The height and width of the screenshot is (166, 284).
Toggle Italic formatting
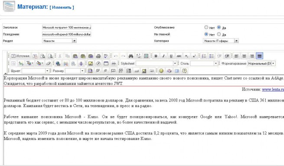[x=163, y=56]
